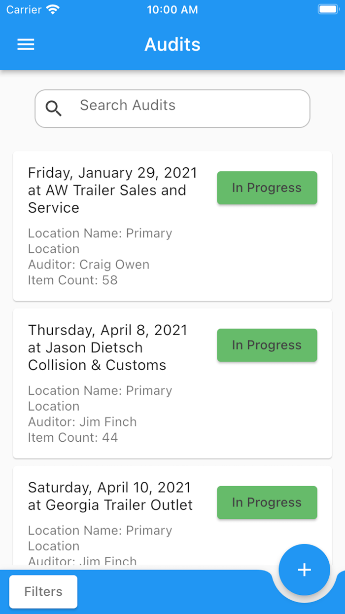Click the magnifying glass search icon
345x614 pixels.
tap(54, 108)
